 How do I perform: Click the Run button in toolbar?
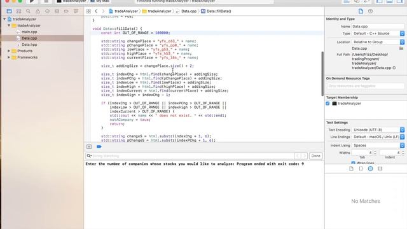point(32,1)
